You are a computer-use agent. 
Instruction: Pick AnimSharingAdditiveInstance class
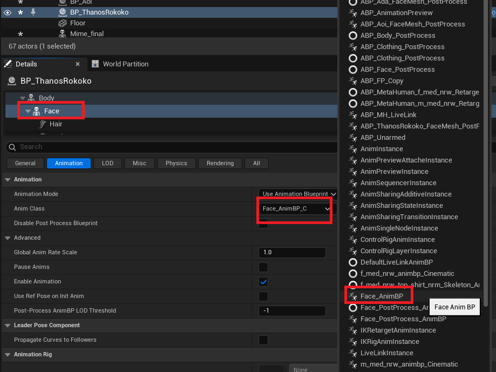pos(406,194)
